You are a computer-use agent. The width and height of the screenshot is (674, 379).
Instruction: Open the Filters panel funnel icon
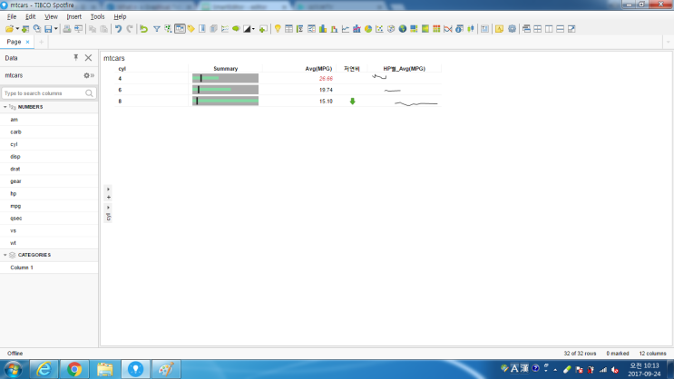coord(156,29)
